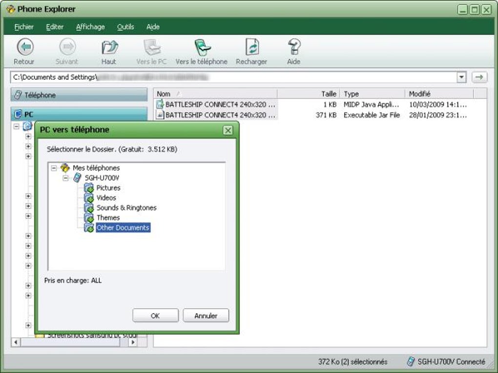Sort by the Modifié column header
Viewport: 498px width, 373px height.
click(x=439, y=94)
